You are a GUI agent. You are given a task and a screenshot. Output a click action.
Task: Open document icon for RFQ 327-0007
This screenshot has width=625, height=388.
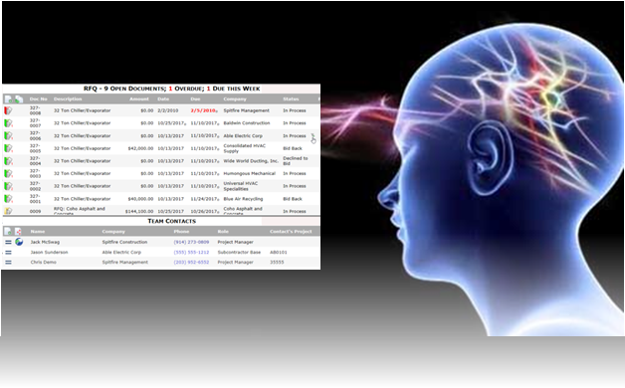click(8, 123)
